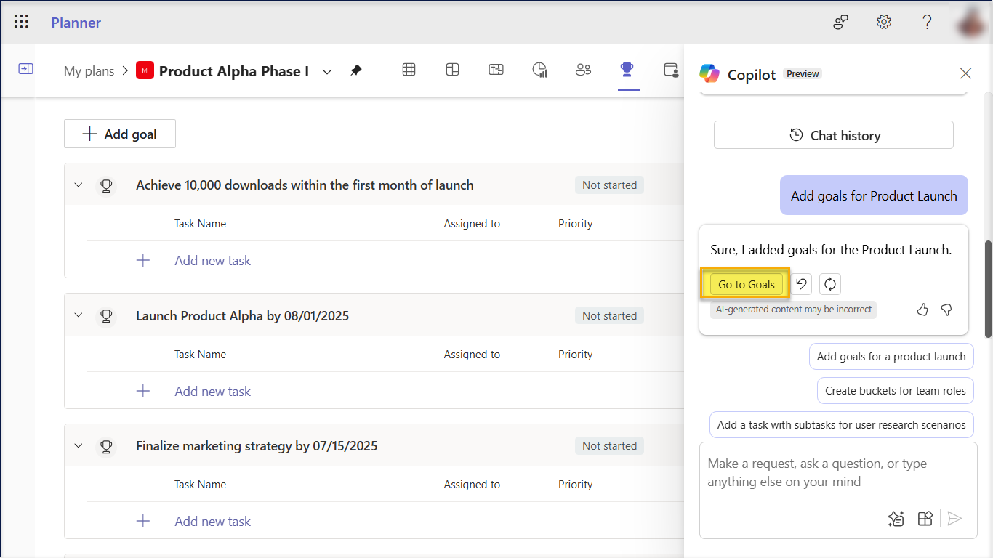
Task: Switch to the Board view icon
Action: point(452,70)
